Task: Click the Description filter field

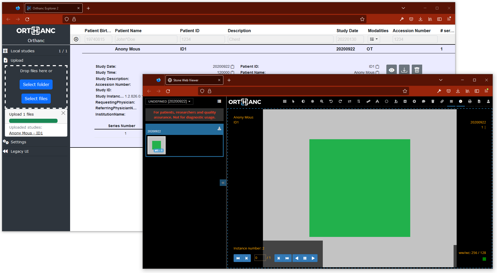Action: coord(280,39)
